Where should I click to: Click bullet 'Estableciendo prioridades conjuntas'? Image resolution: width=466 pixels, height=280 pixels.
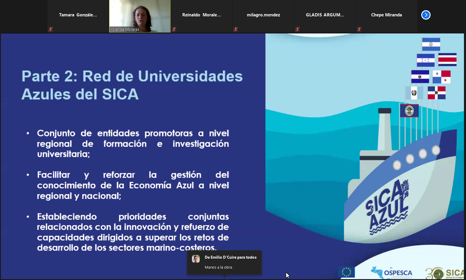pyautogui.click(x=133, y=232)
